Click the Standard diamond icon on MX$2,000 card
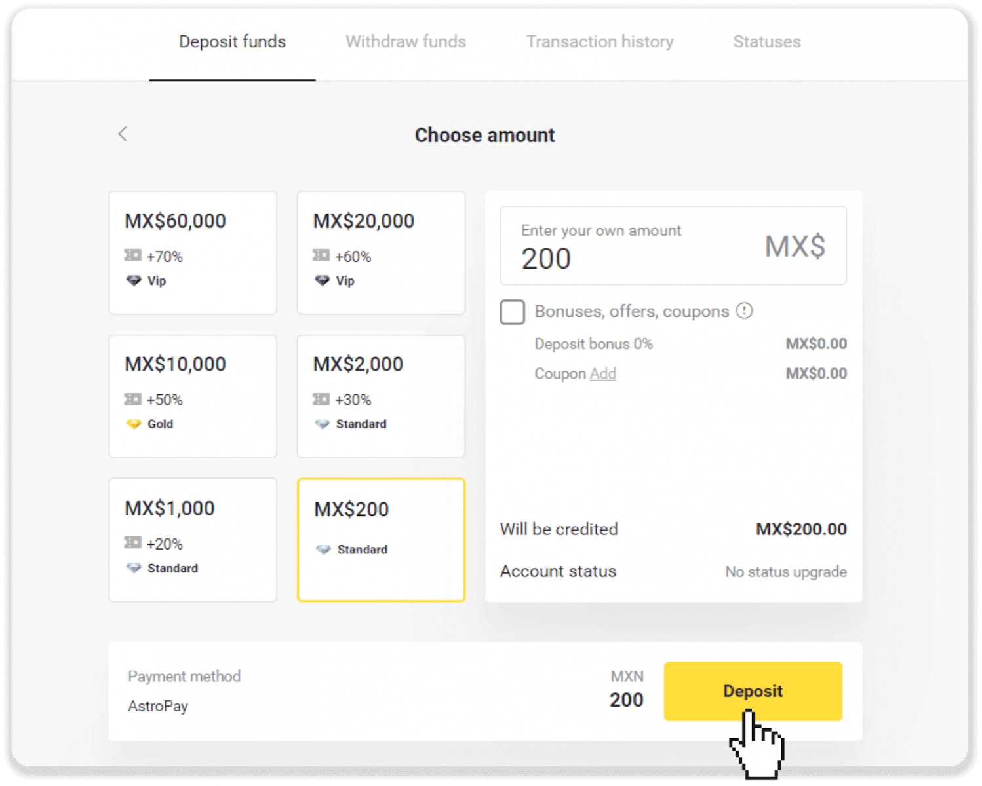The image size is (982, 786). (323, 424)
